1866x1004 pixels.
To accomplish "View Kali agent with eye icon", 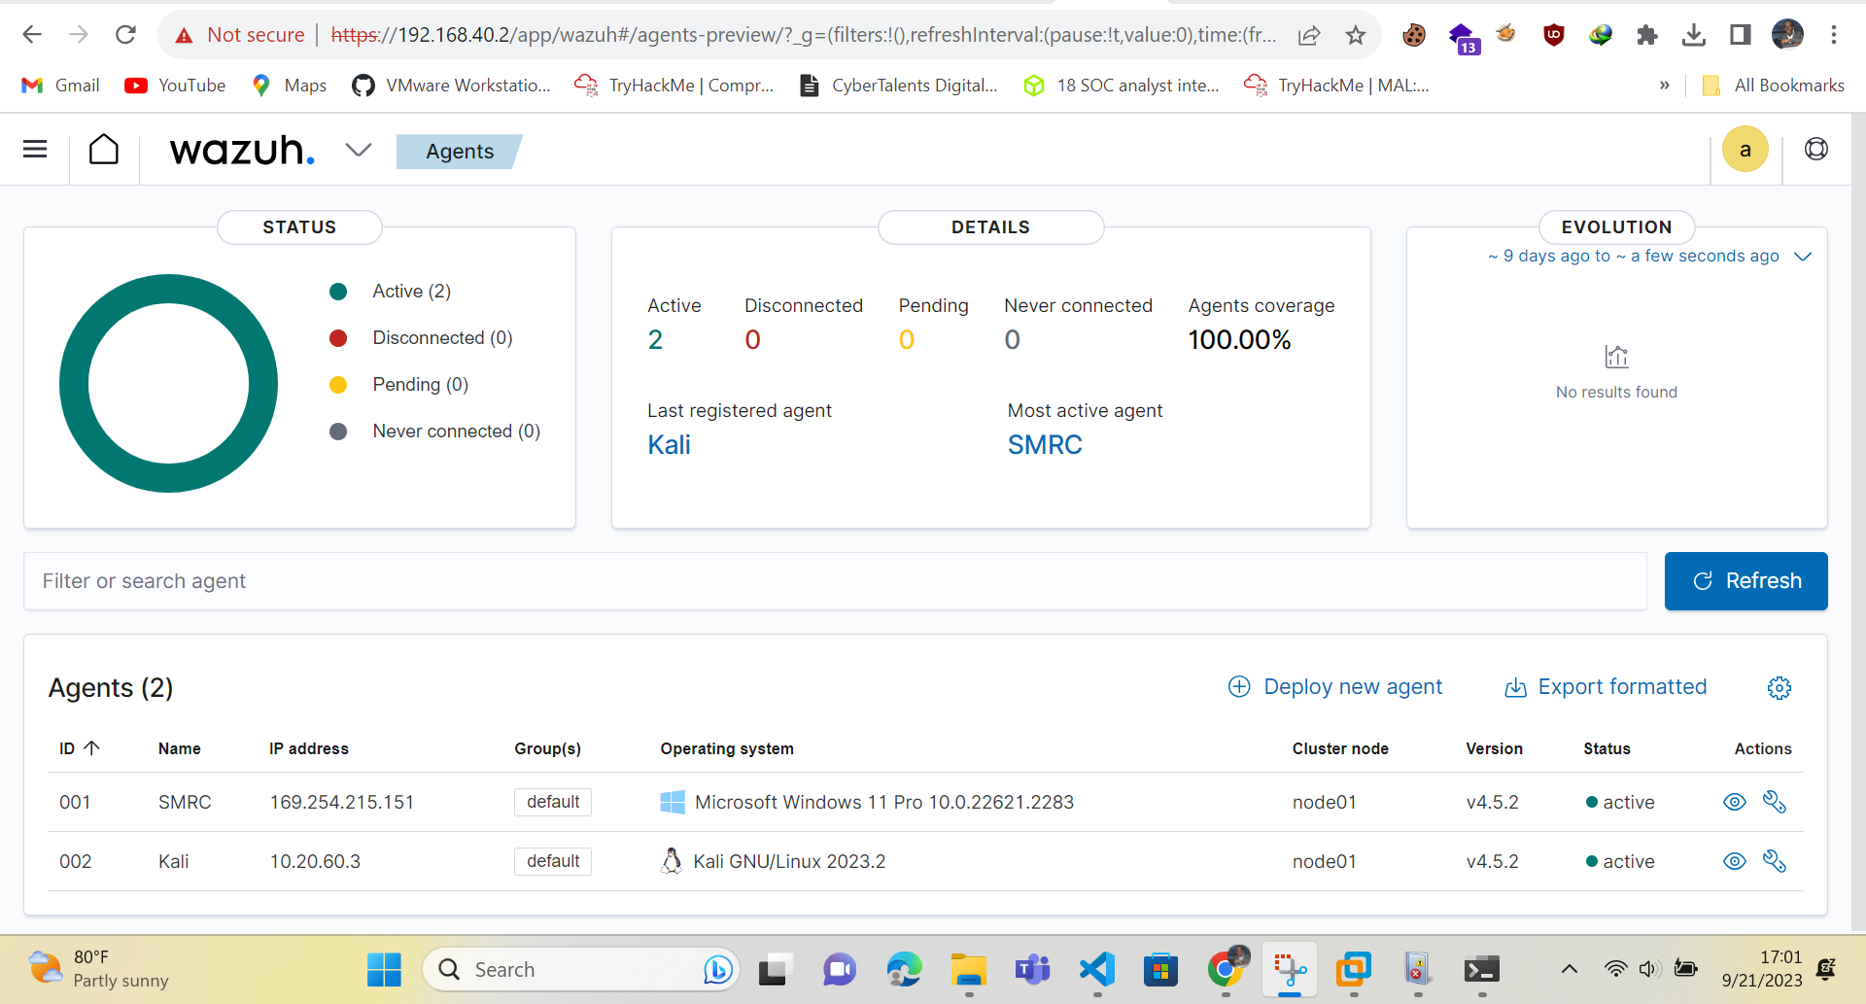I will [x=1734, y=861].
